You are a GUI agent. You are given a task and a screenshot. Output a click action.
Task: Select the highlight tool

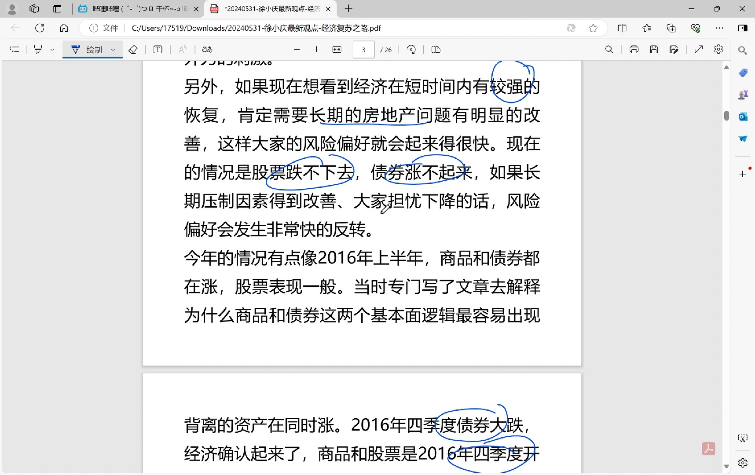tap(38, 49)
